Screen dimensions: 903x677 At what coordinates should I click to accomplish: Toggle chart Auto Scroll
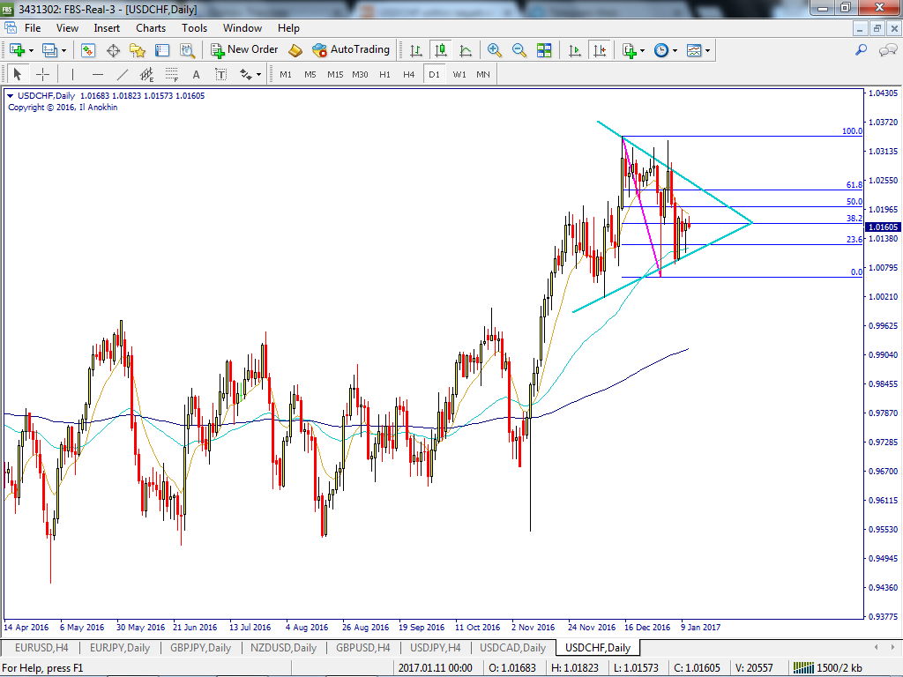574,50
